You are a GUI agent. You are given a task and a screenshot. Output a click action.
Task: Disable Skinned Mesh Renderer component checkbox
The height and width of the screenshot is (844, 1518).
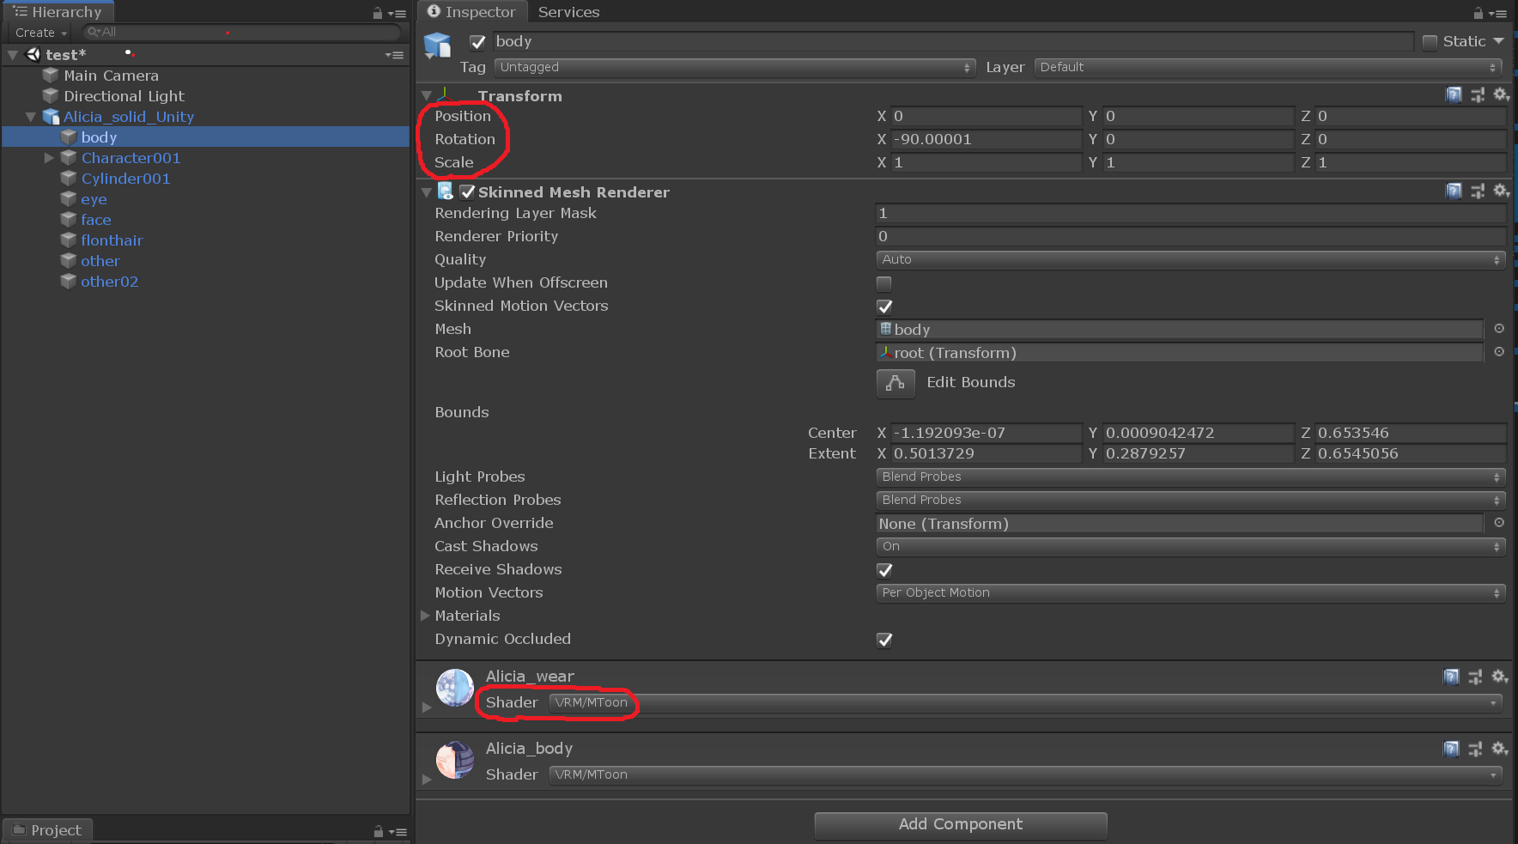[467, 192]
